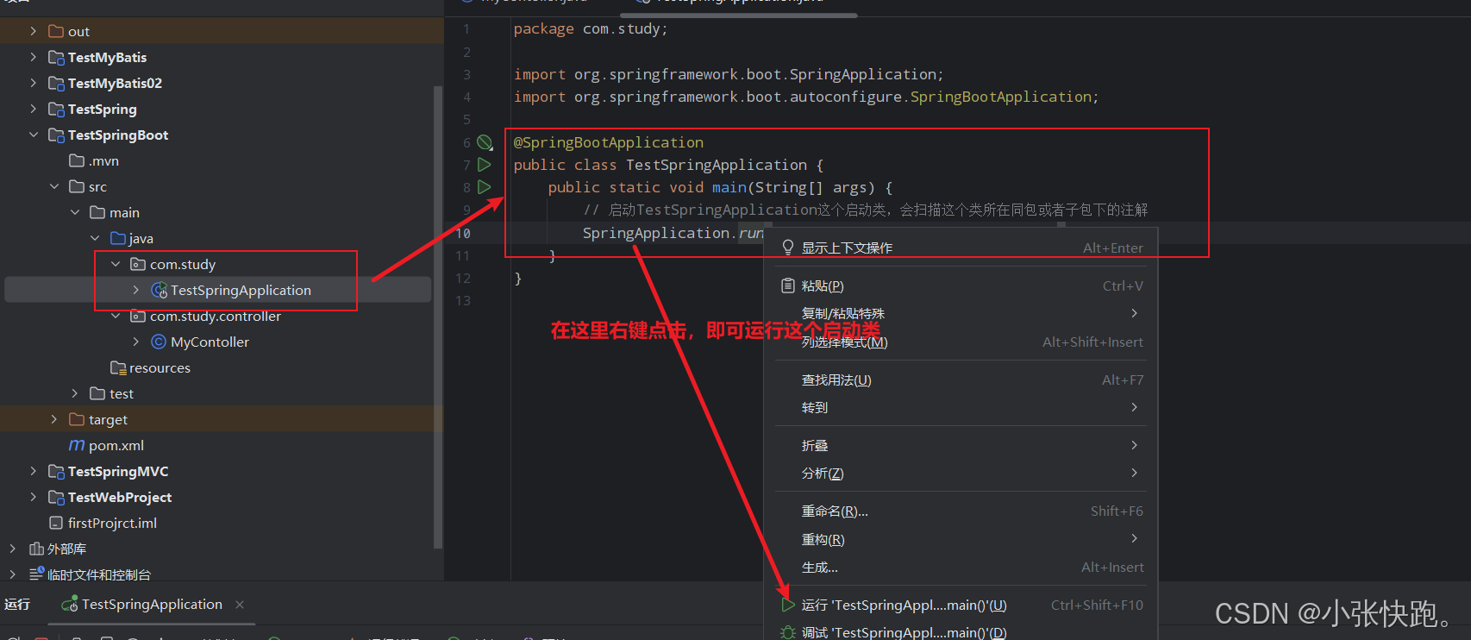Image resolution: width=1471 pixels, height=640 pixels.
Task: Open Copy/Paste Special submenu
Action: click(961, 313)
